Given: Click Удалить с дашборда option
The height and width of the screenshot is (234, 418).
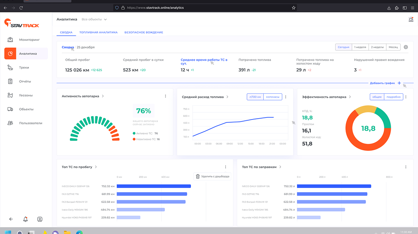Looking at the screenshot, I should tap(213, 176).
